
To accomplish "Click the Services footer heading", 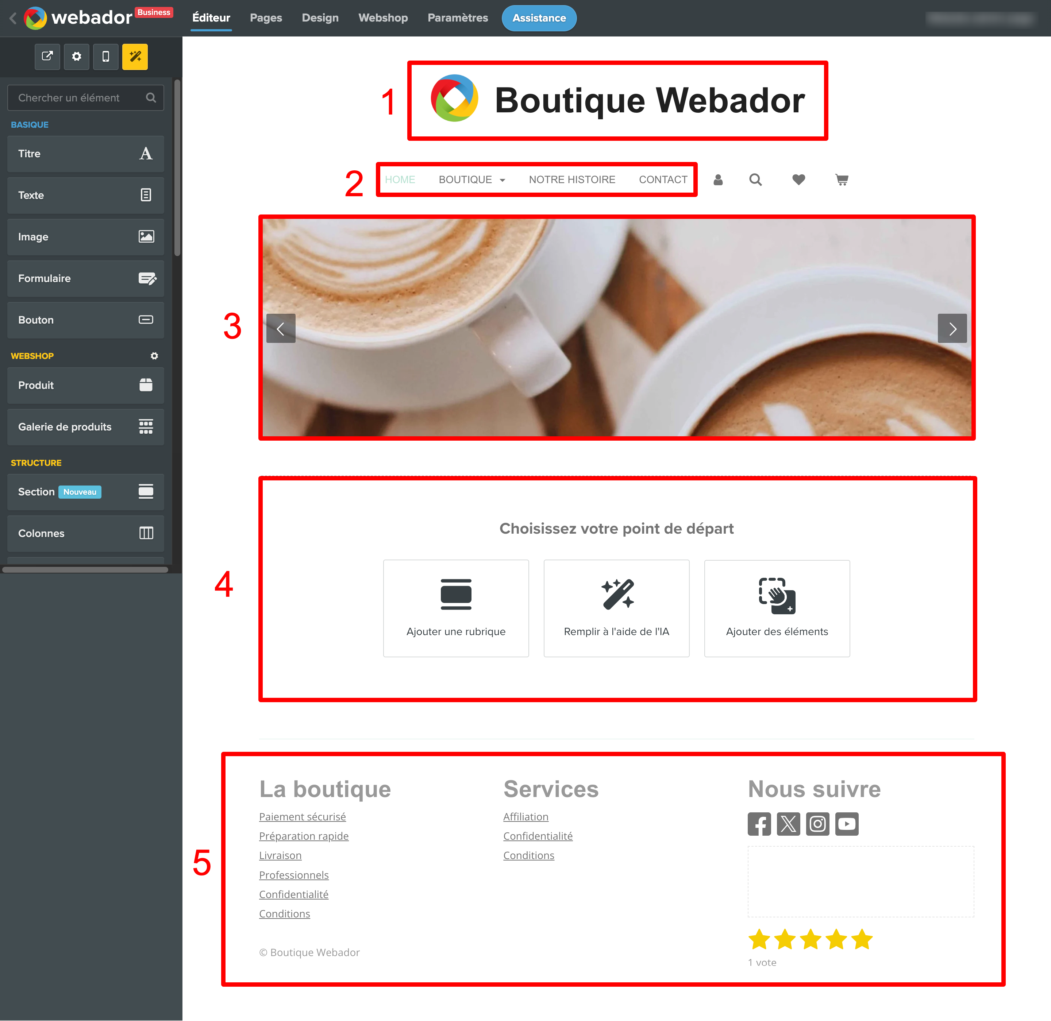I will (551, 789).
